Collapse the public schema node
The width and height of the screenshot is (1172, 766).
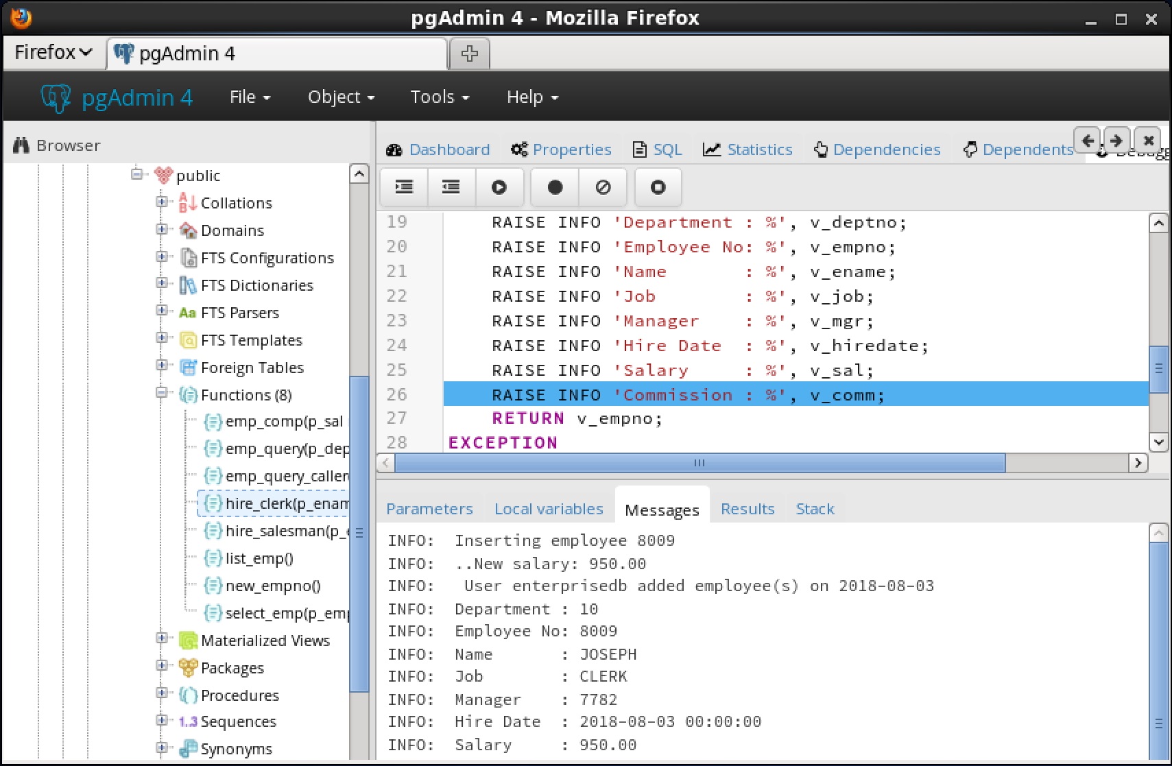pos(137,174)
